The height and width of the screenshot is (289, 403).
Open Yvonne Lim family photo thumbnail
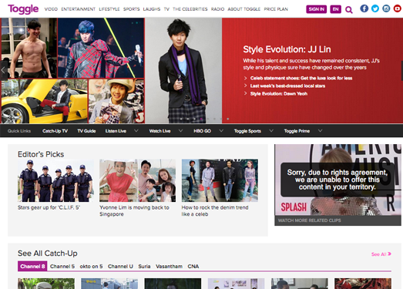click(137, 180)
